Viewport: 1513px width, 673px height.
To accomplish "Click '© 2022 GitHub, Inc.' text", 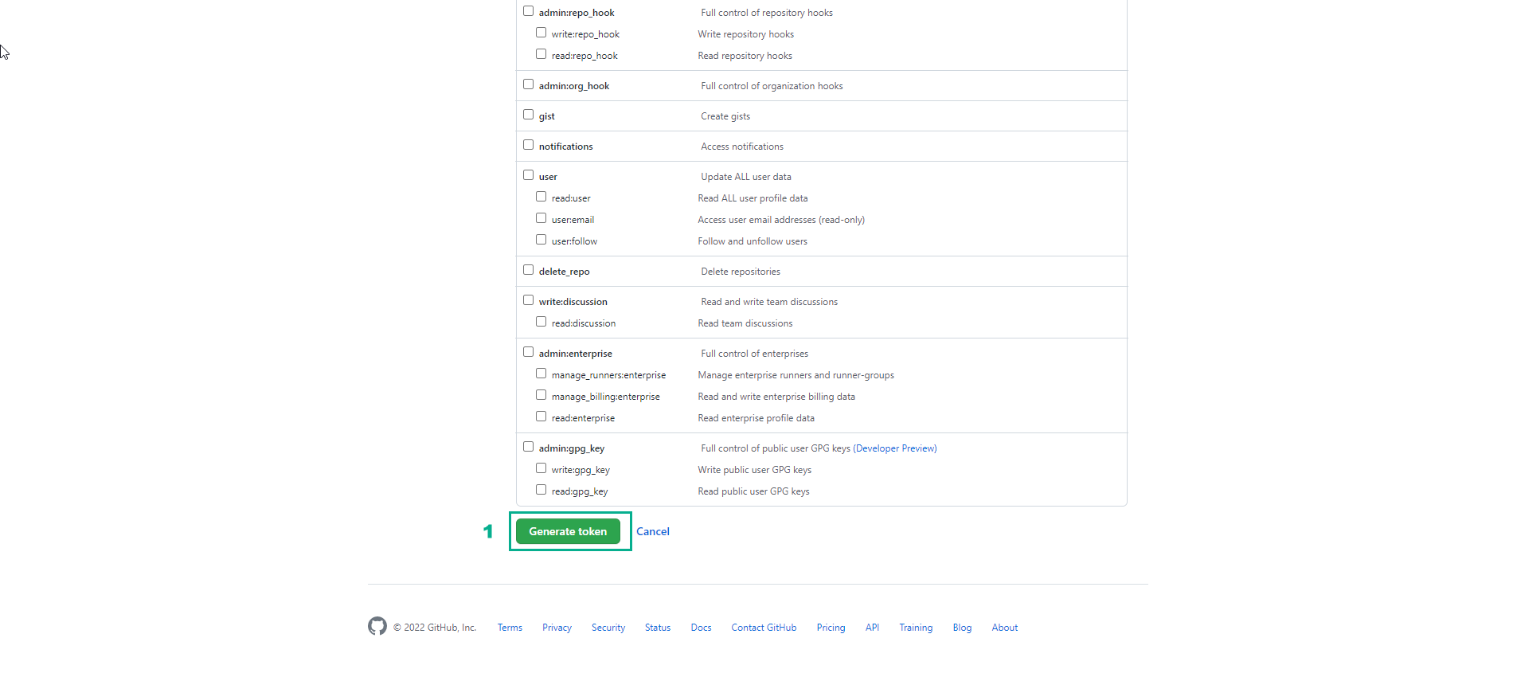I will coord(435,628).
